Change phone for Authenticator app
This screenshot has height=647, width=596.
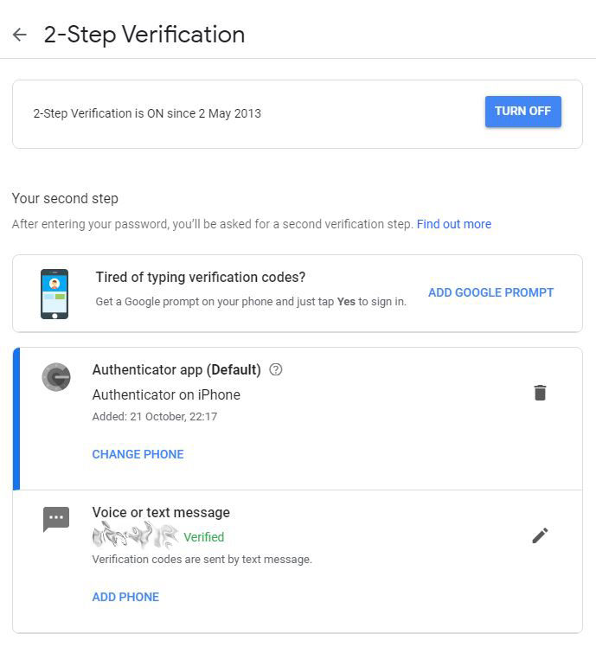[138, 454]
